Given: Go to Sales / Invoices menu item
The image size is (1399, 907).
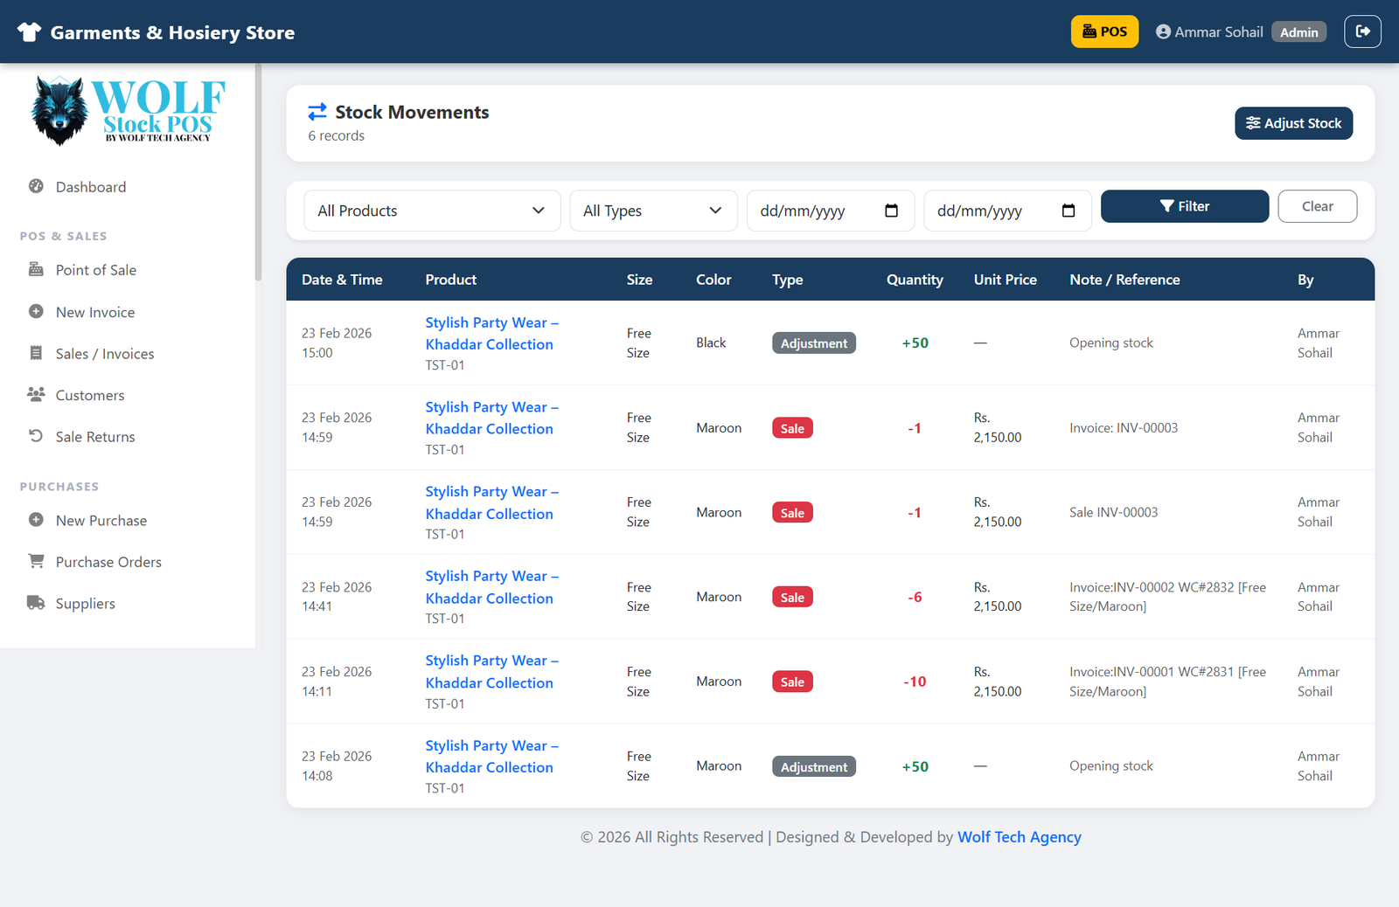Looking at the screenshot, I should coord(104,354).
